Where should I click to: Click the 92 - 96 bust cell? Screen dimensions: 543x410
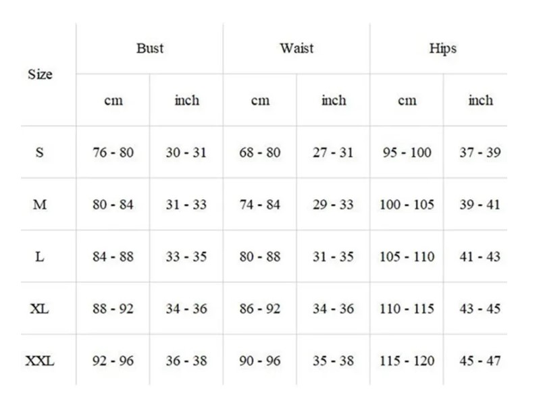(113, 361)
